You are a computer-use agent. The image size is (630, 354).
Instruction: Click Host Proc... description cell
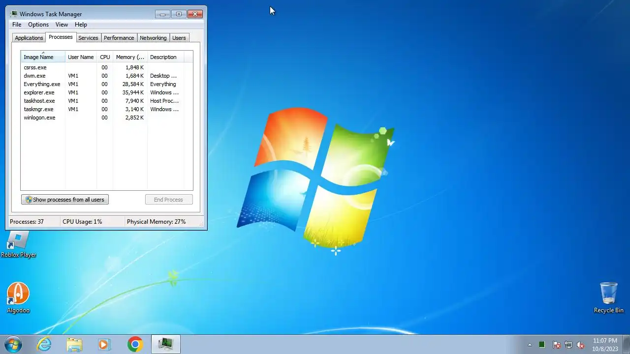(x=164, y=101)
